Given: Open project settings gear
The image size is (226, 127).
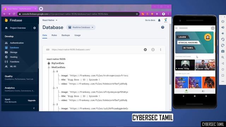Looking at the screenshot, I should (x=35, y=28).
